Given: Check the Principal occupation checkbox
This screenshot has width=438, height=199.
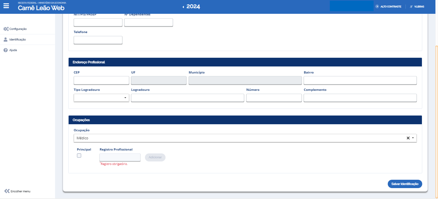Looking at the screenshot, I should coord(79,156).
